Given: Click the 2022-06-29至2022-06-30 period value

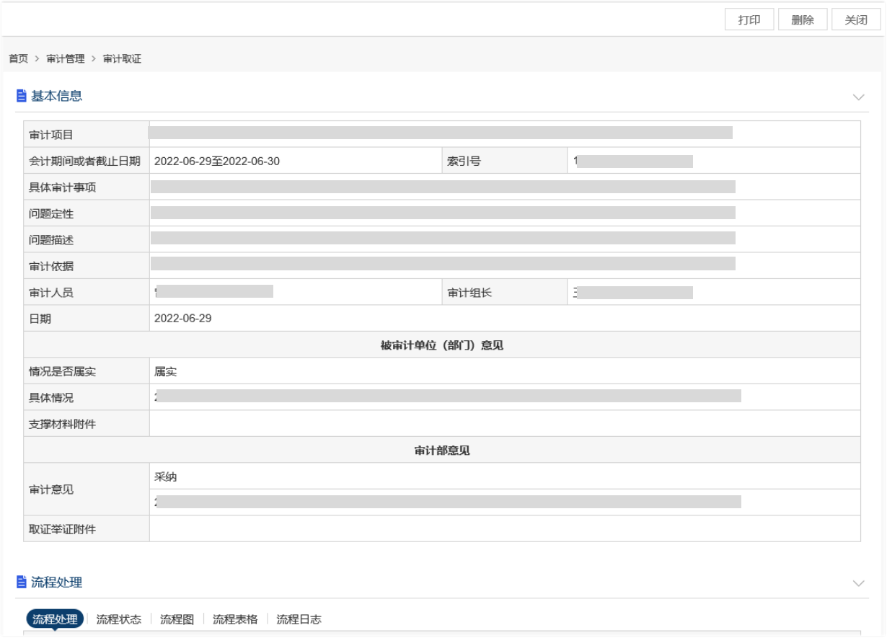Looking at the screenshot, I should click(217, 161).
